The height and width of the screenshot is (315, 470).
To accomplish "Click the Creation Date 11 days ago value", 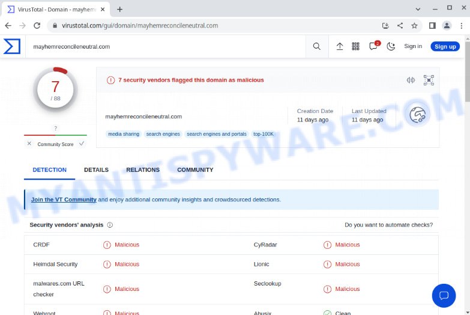I will [x=313, y=120].
